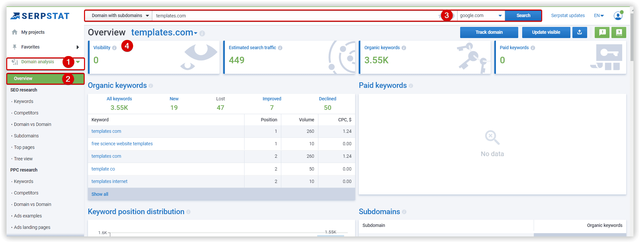Click the Favorites pin icon

(14, 47)
